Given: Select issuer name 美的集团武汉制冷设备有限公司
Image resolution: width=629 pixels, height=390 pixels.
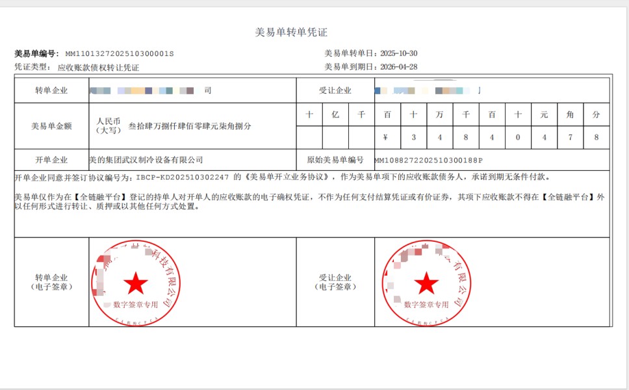Looking at the screenshot, I should [146, 159].
